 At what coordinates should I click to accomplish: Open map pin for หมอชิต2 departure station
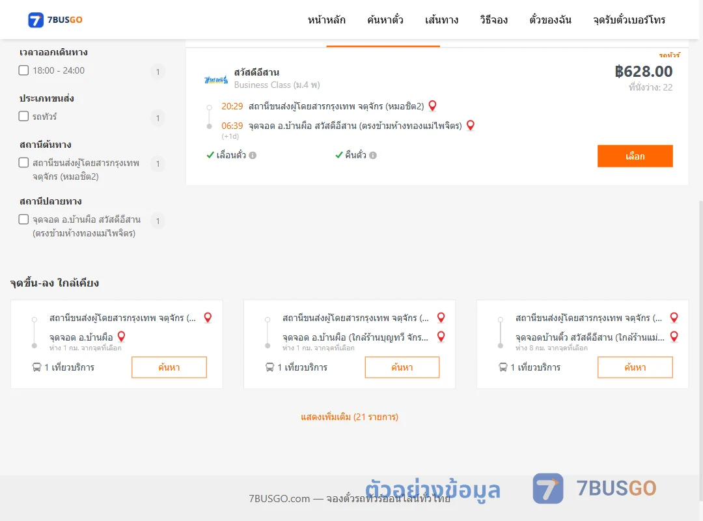432,106
